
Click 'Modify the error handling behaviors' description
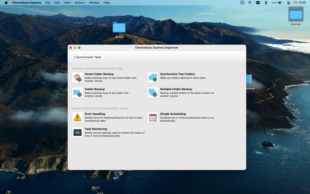113,119
